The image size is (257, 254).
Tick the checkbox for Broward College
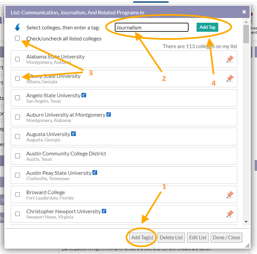point(18,195)
